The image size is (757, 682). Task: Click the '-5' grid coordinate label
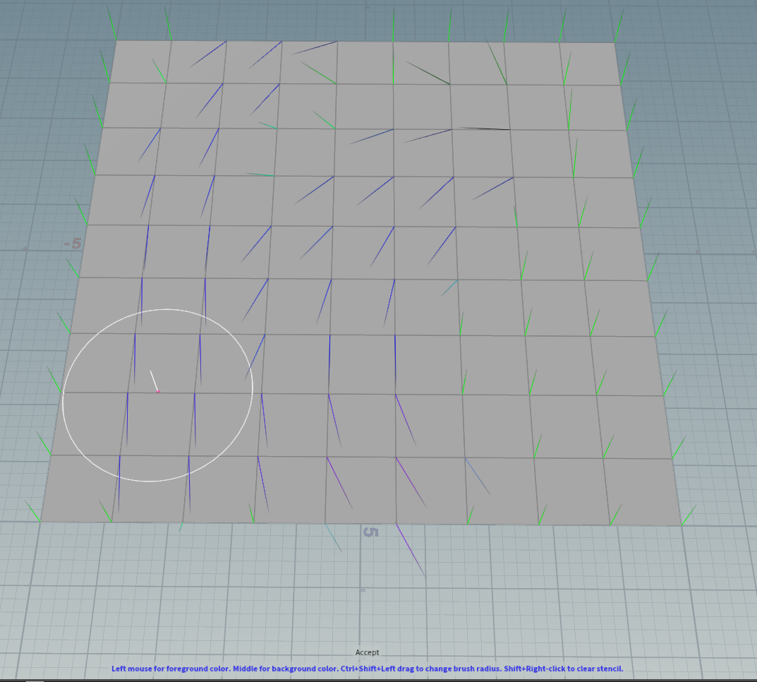point(72,242)
